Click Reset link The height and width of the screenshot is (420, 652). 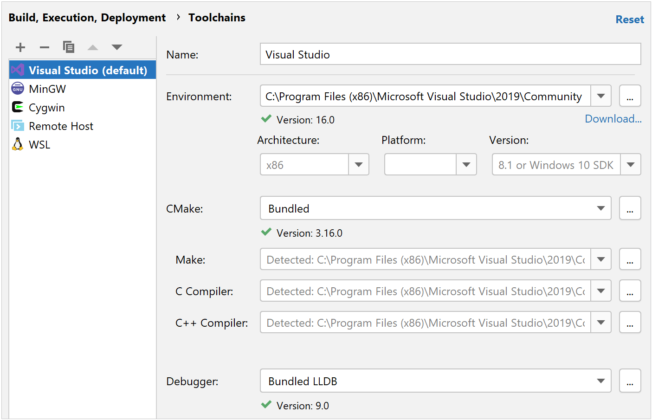[630, 19]
